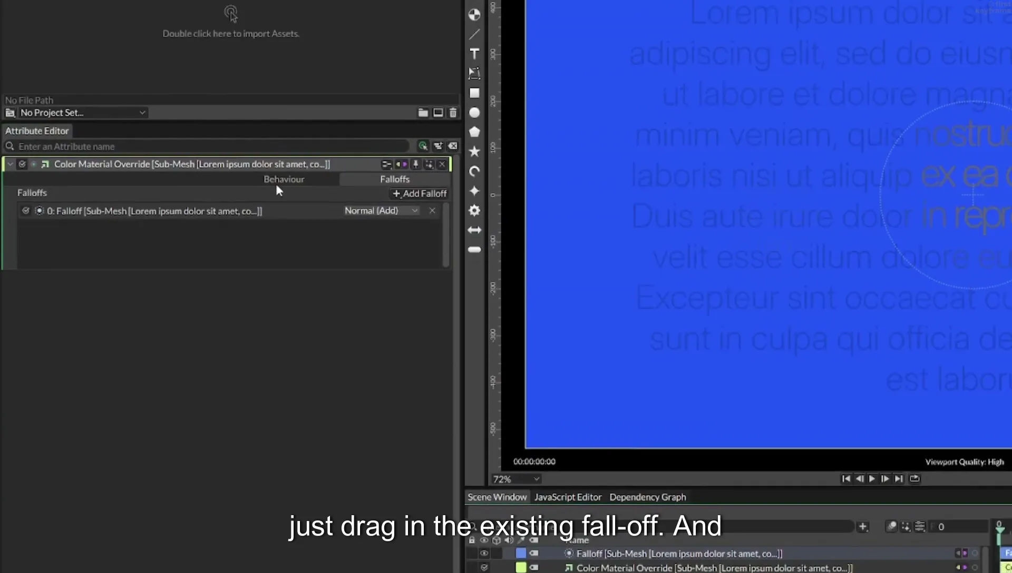This screenshot has width=1012, height=573.
Task: Select the Polygon shape tool
Action: tap(474, 132)
